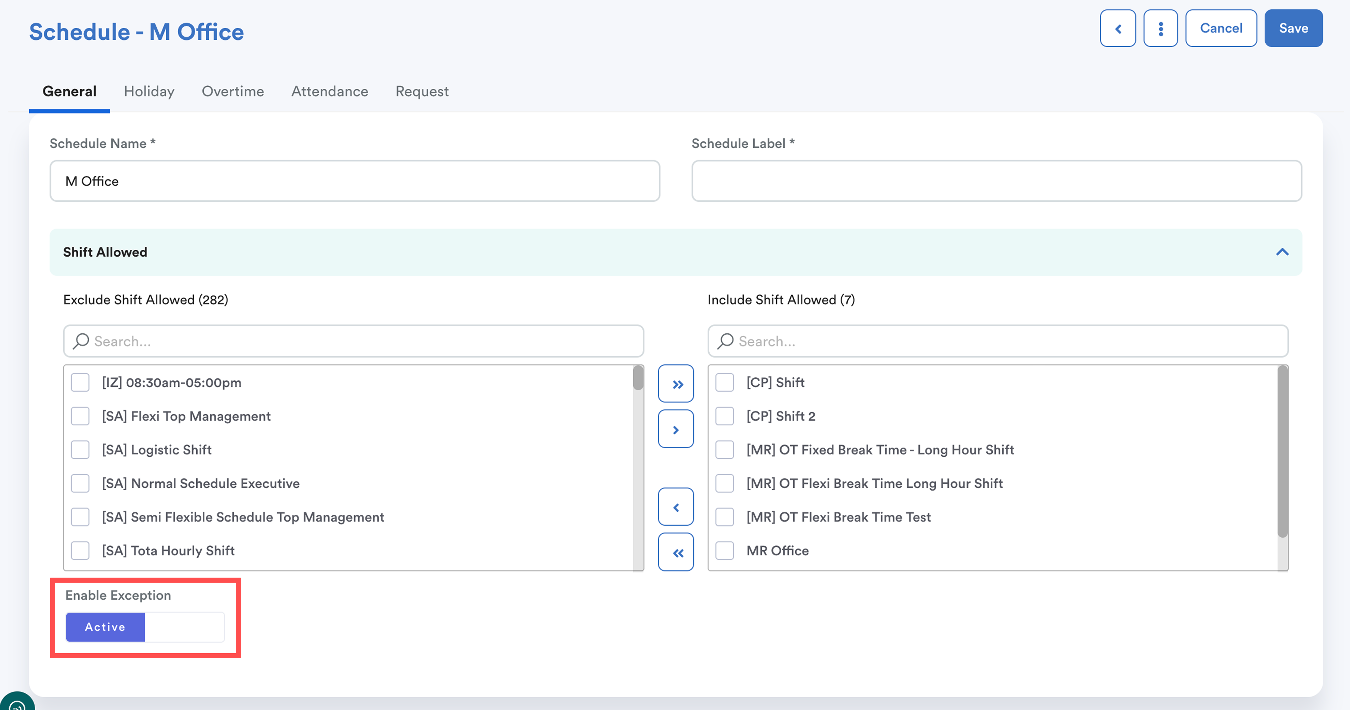The image size is (1350, 710).
Task: Click the Exclude list scrollbar thumb
Action: 638,378
